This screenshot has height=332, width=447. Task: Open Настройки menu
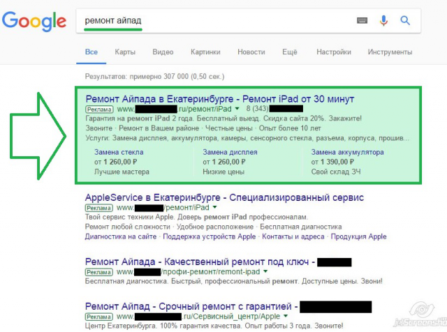334,52
